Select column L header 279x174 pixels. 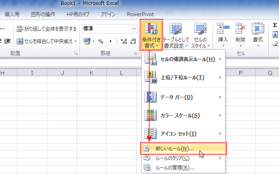122,73
